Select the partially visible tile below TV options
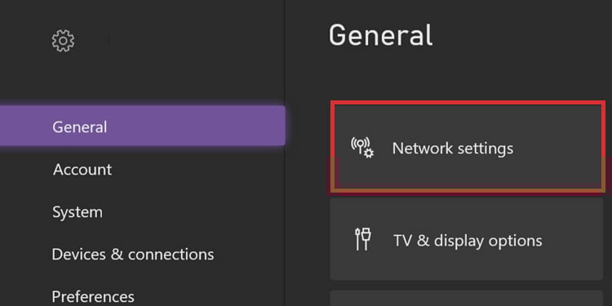The height and width of the screenshot is (306, 612). click(467, 298)
